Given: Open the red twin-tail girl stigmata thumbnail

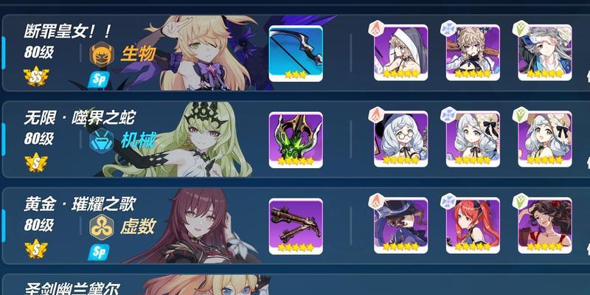Looking at the screenshot, I should [473, 226].
